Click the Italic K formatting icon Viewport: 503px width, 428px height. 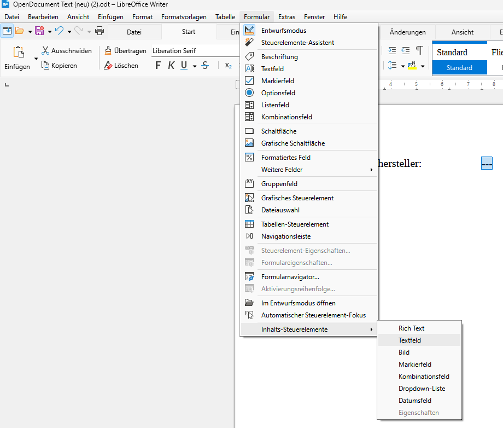point(171,66)
